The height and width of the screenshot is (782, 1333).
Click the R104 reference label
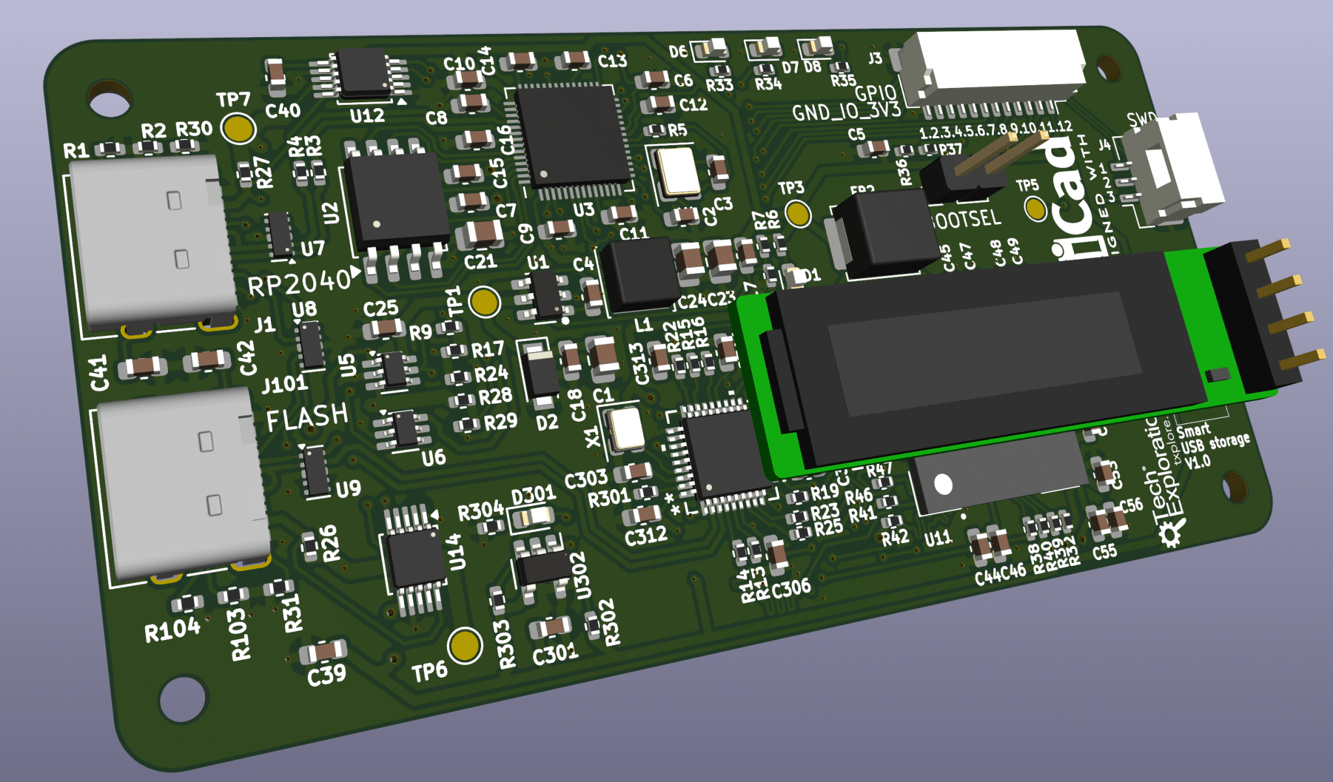172,630
